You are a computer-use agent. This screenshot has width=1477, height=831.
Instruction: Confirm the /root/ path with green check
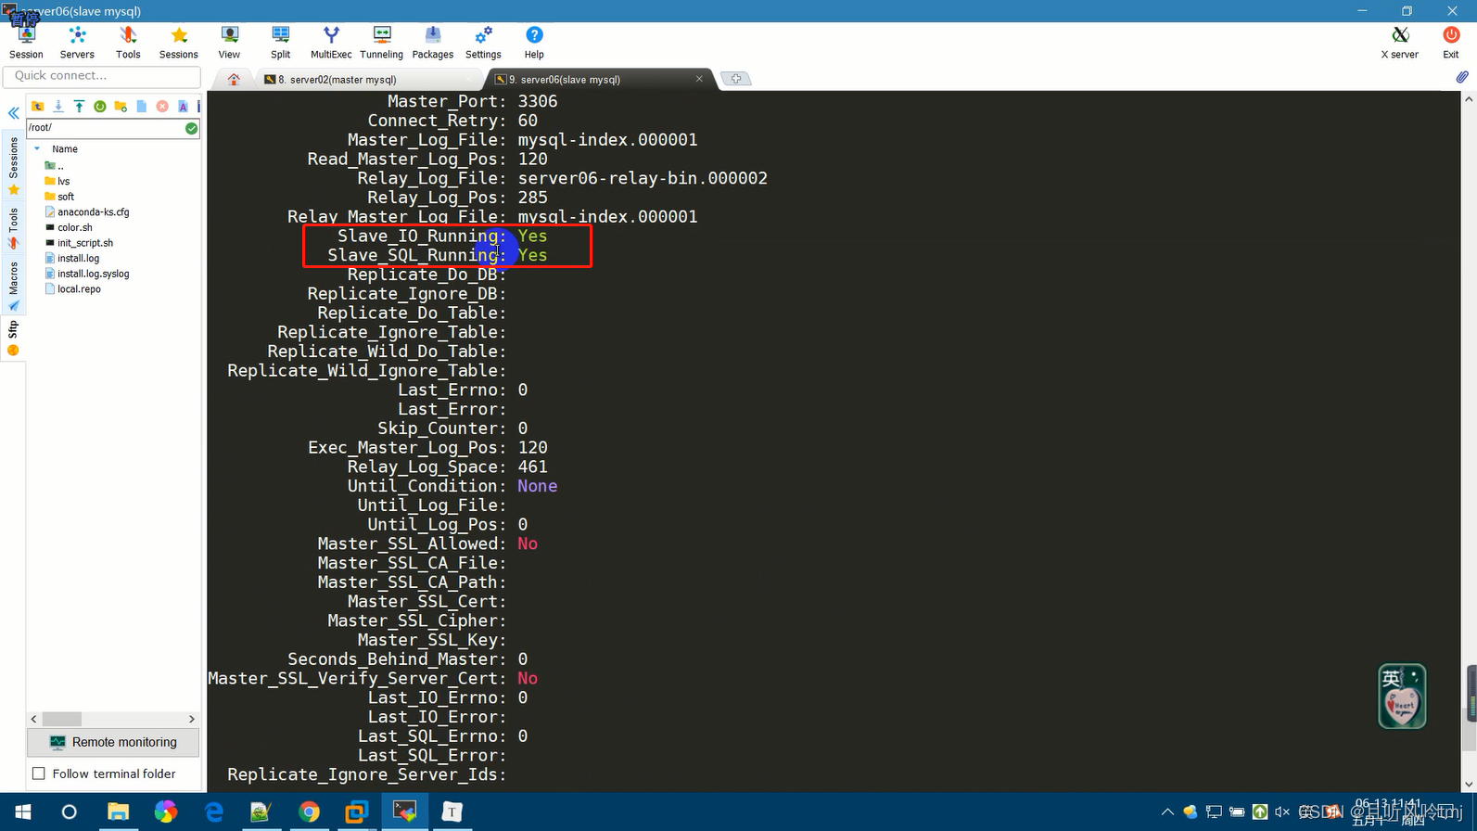[x=191, y=128]
